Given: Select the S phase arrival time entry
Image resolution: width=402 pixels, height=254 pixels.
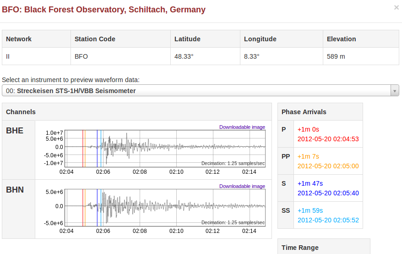Looking at the screenshot, I should coord(328,188).
